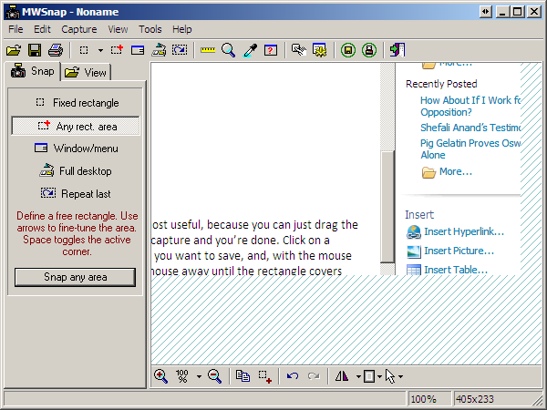The width and height of the screenshot is (547, 410).
Task: Click the zoom out icon below preview
Action: pos(215,375)
